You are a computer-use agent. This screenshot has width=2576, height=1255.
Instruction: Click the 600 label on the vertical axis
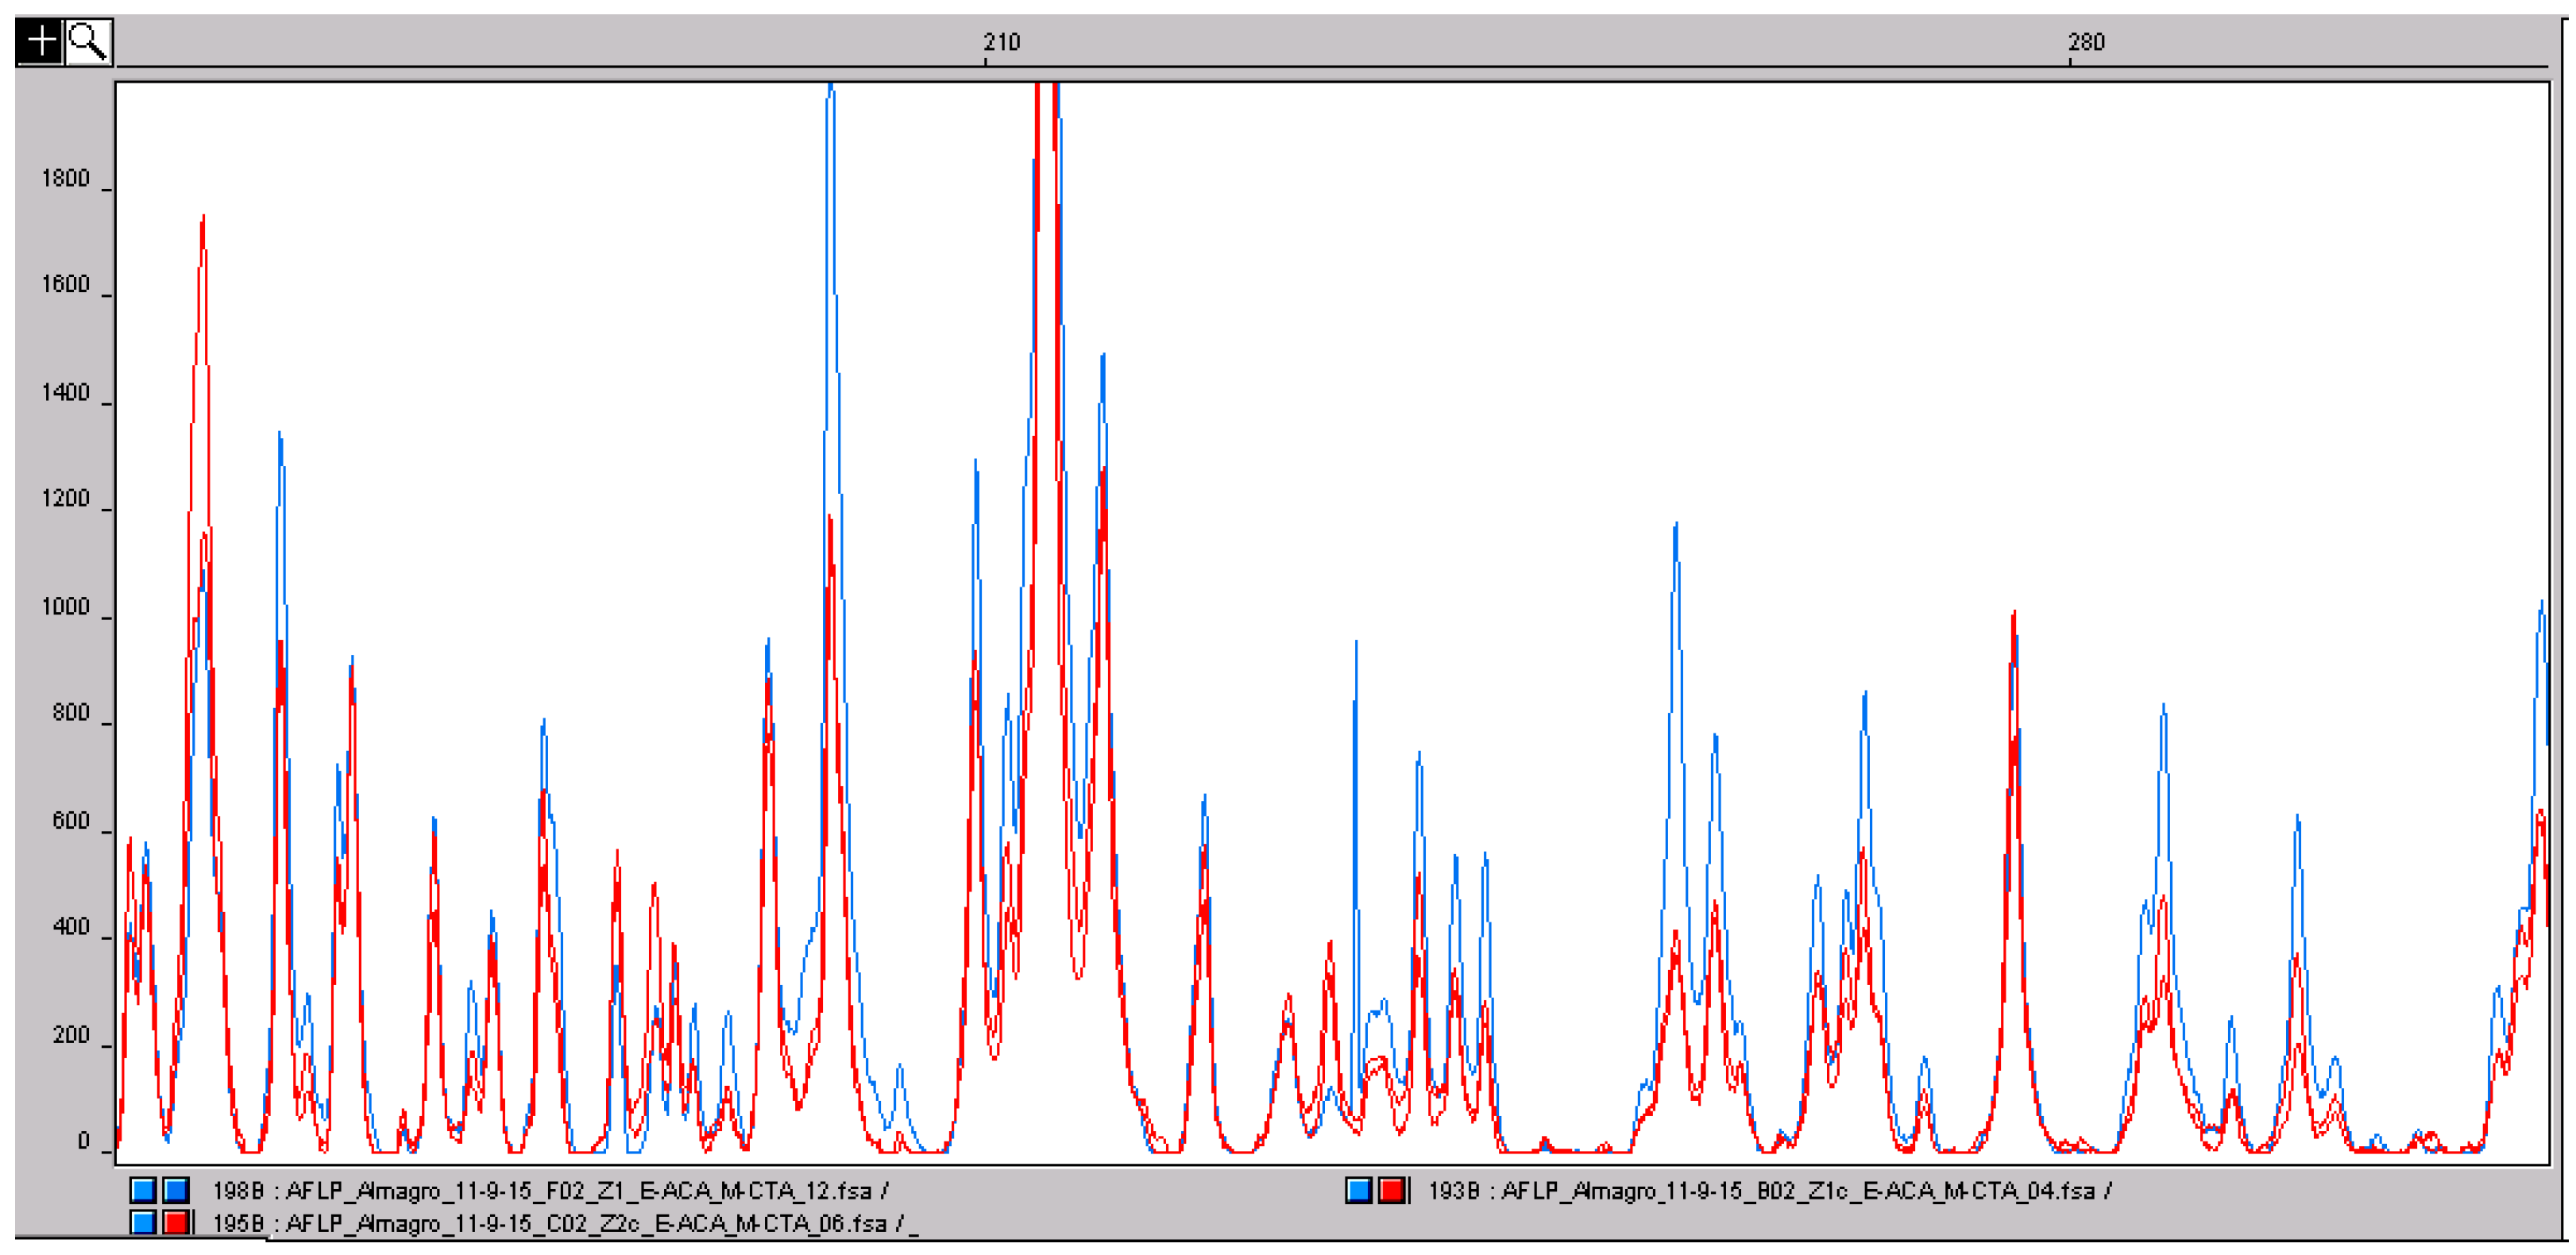(70, 822)
